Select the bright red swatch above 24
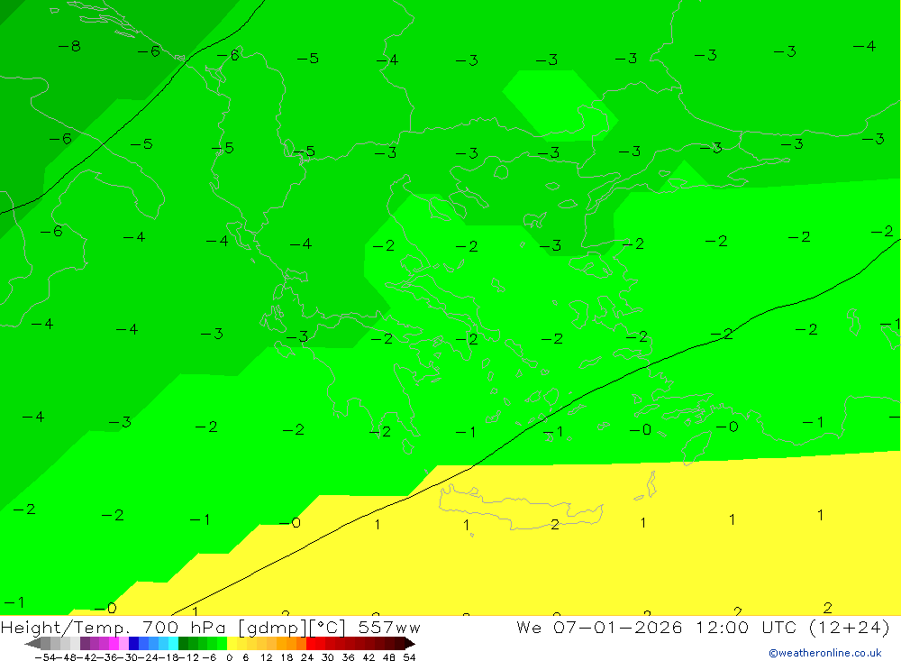901x661 pixels. [x=312, y=644]
